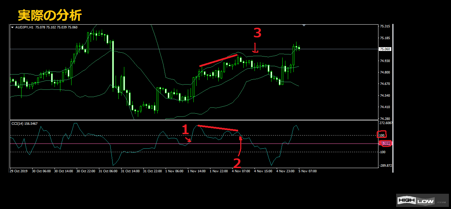The width and height of the screenshot is (451, 209).
Task: Click the gray chart shift triangle marker
Action: click(304, 25)
